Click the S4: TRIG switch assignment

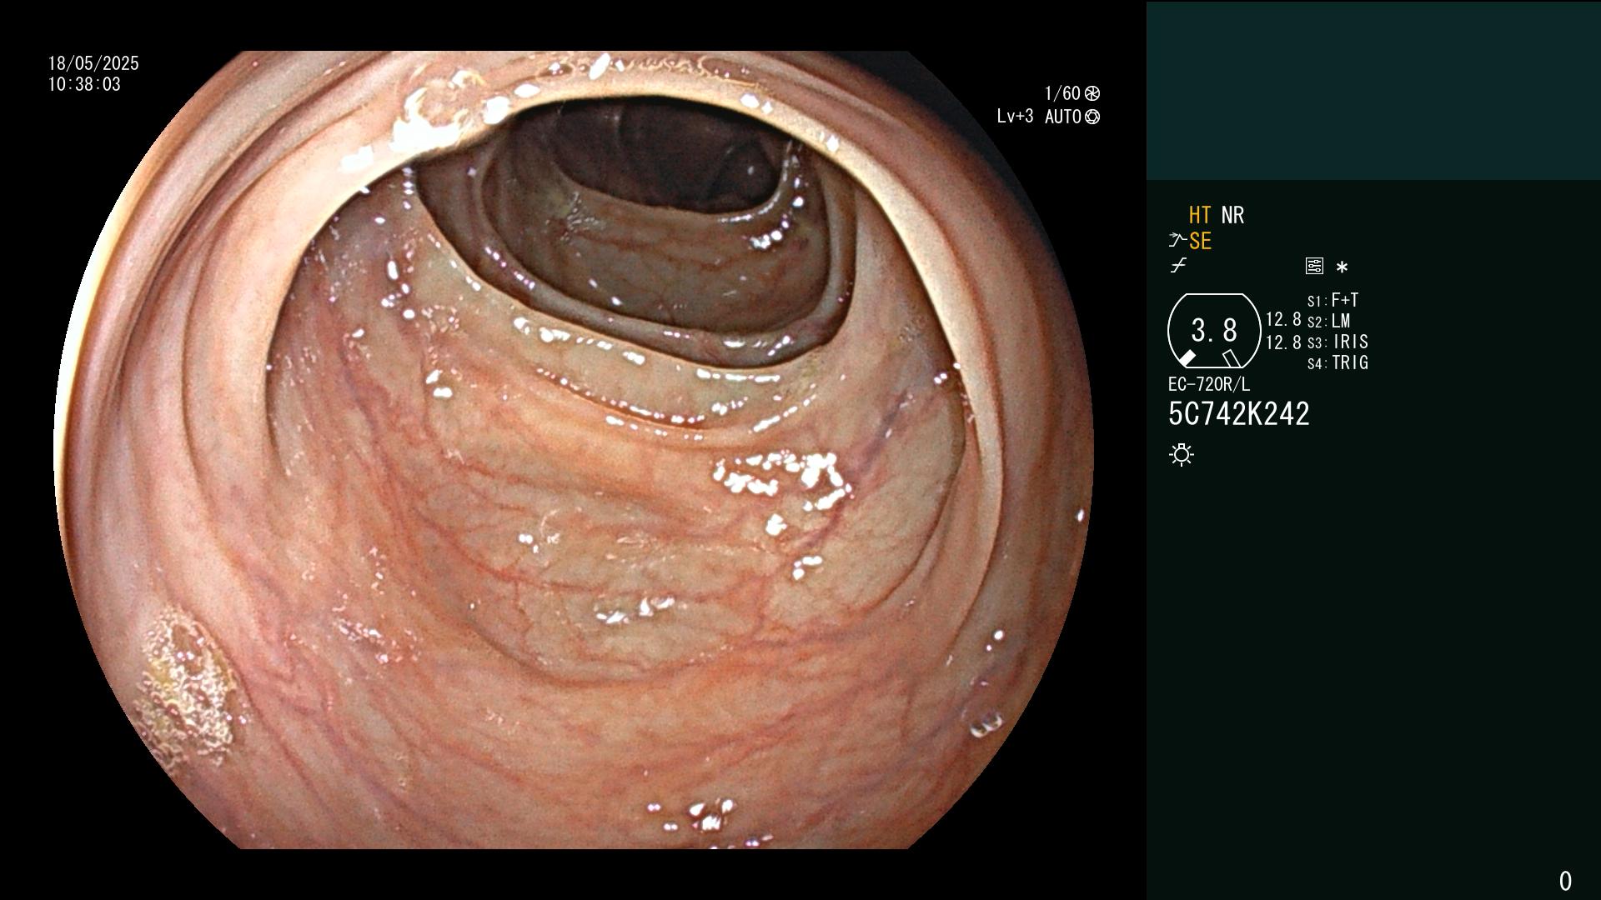1338,362
